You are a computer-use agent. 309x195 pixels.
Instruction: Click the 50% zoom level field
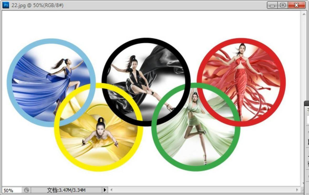tap(12, 190)
